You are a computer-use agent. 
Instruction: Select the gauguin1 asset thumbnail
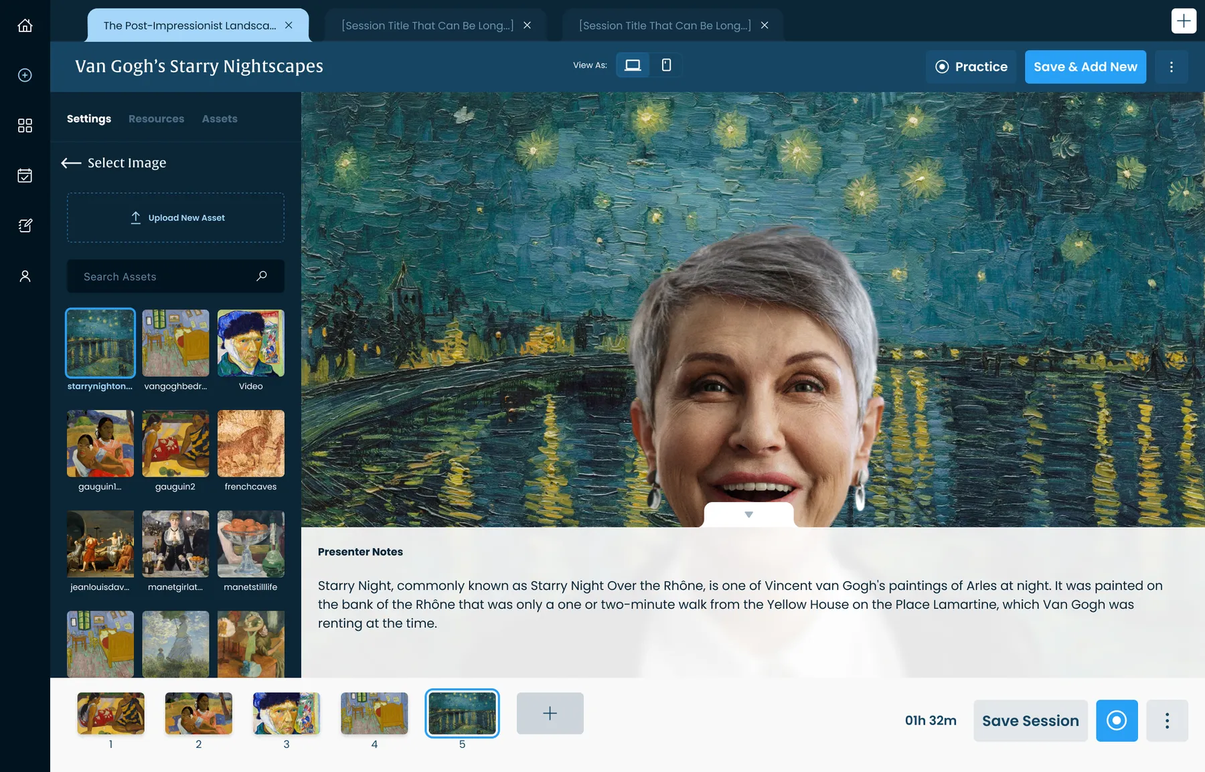[100, 443]
